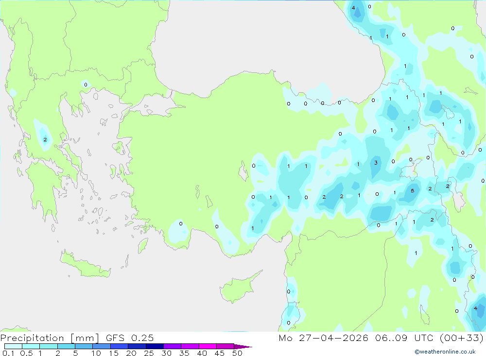Click the '(00+33)' forecast offset text
This screenshot has height=356, width=486.
(461, 338)
